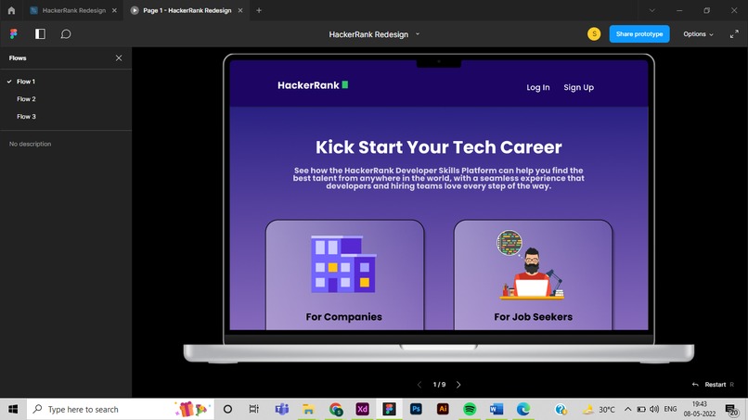Close the Flows panel
Image resolution: width=748 pixels, height=420 pixels.
click(x=119, y=58)
